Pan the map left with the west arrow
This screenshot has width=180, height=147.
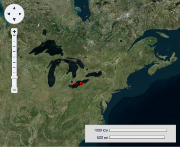coord(9,14)
